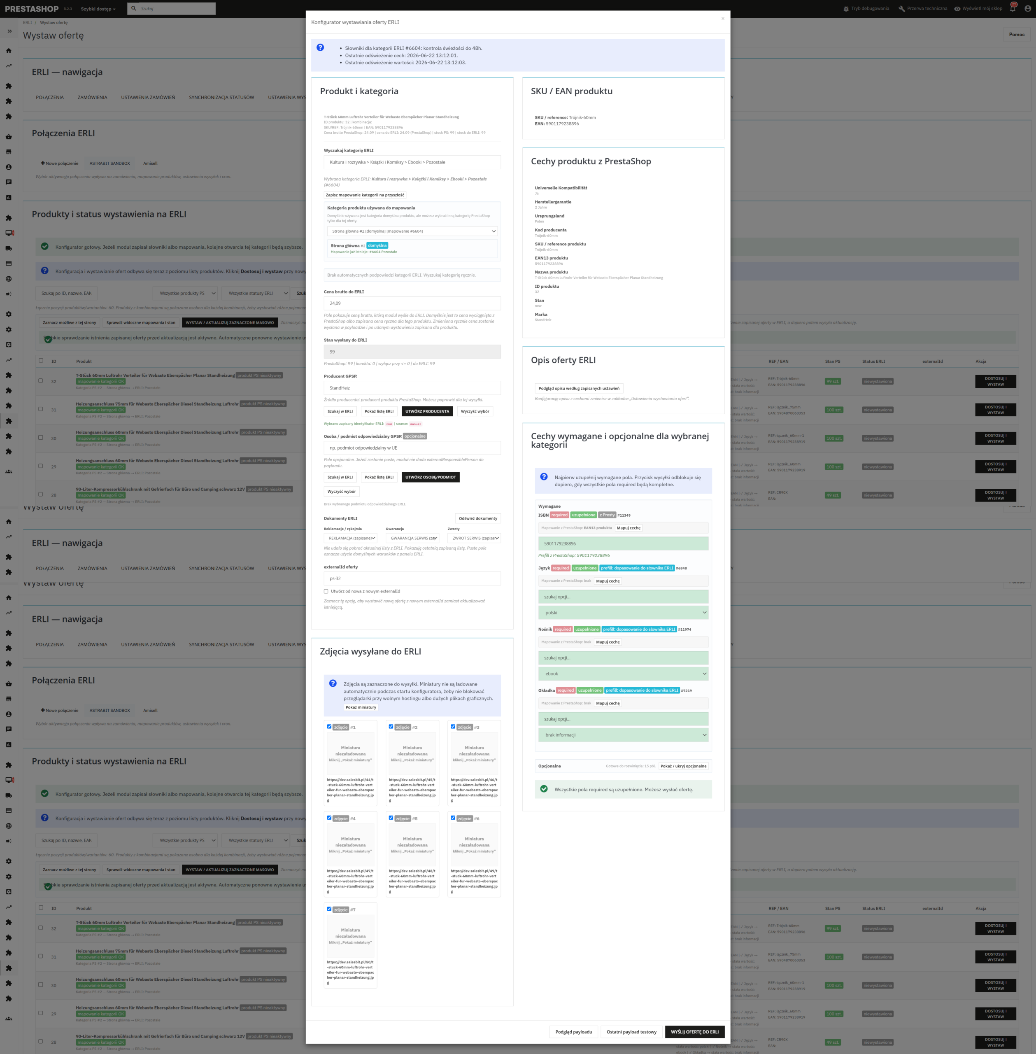Click the zdjęcie #5 miniature placeholder
This screenshot has width=1036, height=1054.
[x=412, y=845]
